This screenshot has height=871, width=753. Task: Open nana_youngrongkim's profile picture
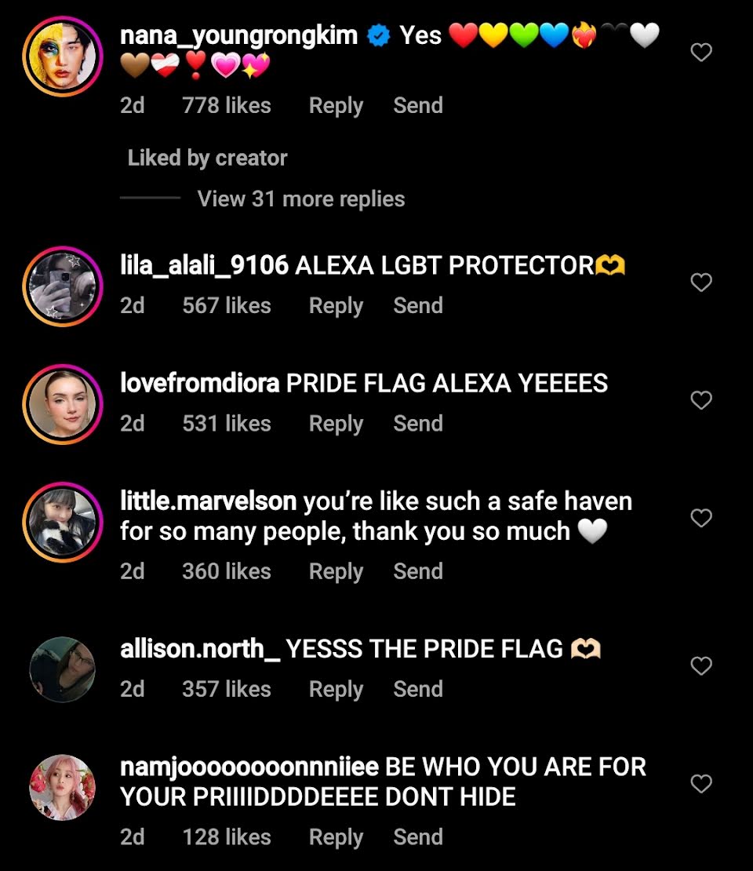pos(63,56)
